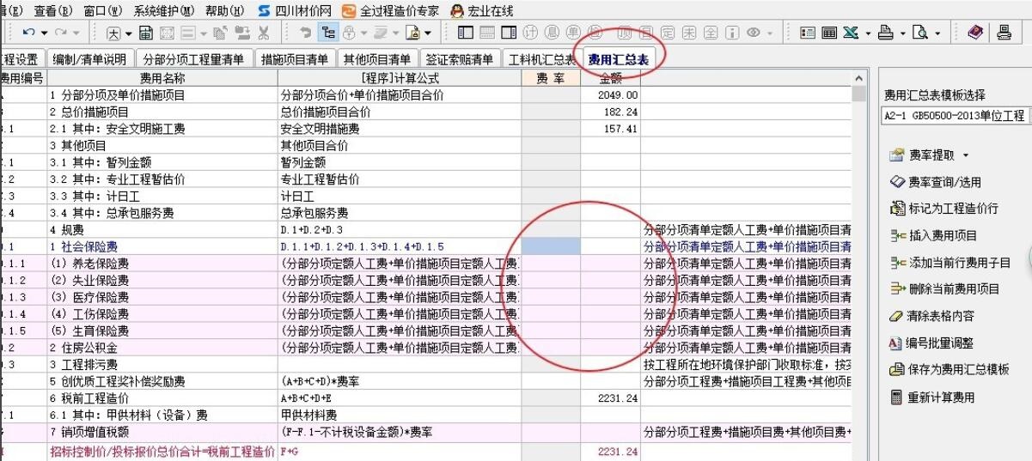Viewport: 1032px width, 461px height.
Task: Click 删除当前费用项目 button
Action: point(943,288)
